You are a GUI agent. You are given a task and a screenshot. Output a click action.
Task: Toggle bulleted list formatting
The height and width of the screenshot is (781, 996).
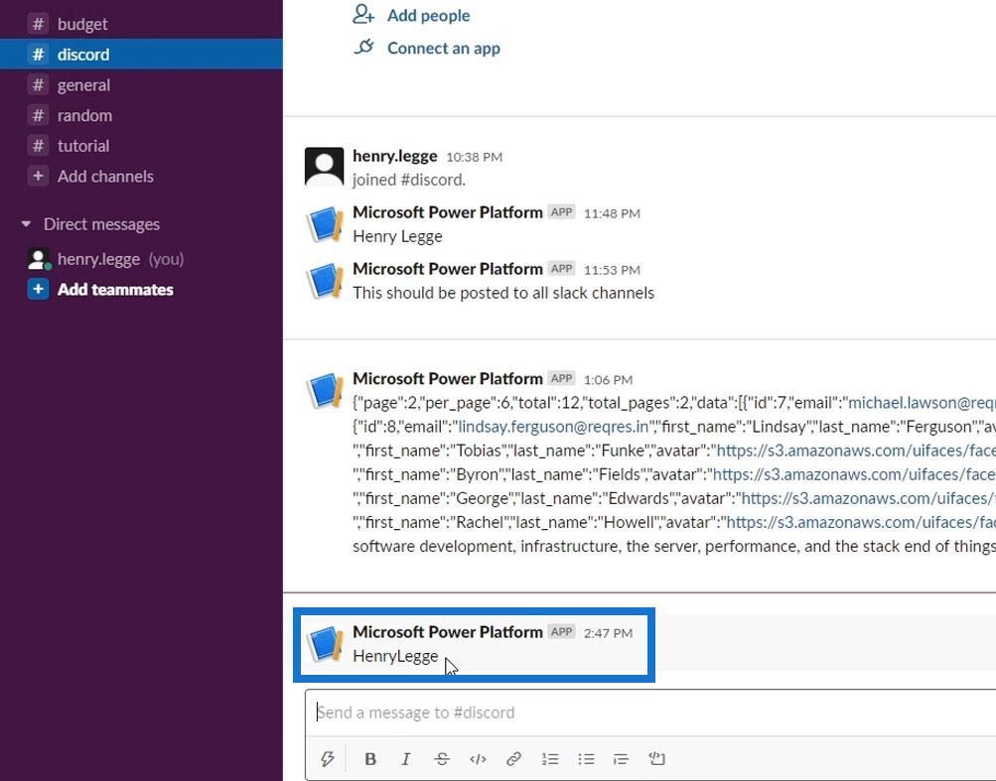click(586, 759)
